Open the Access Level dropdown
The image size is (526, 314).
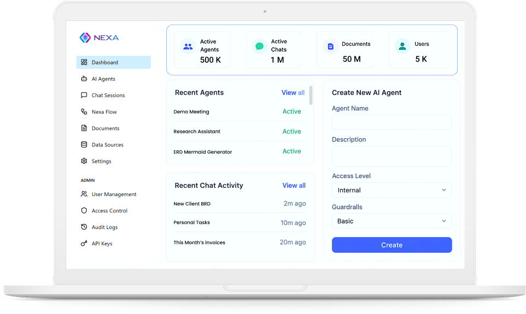[x=391, y=190]
